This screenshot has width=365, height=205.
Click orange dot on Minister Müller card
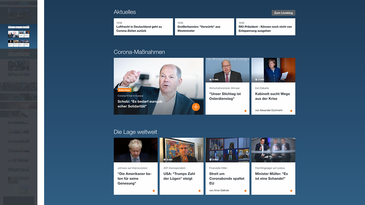point(291,191)
